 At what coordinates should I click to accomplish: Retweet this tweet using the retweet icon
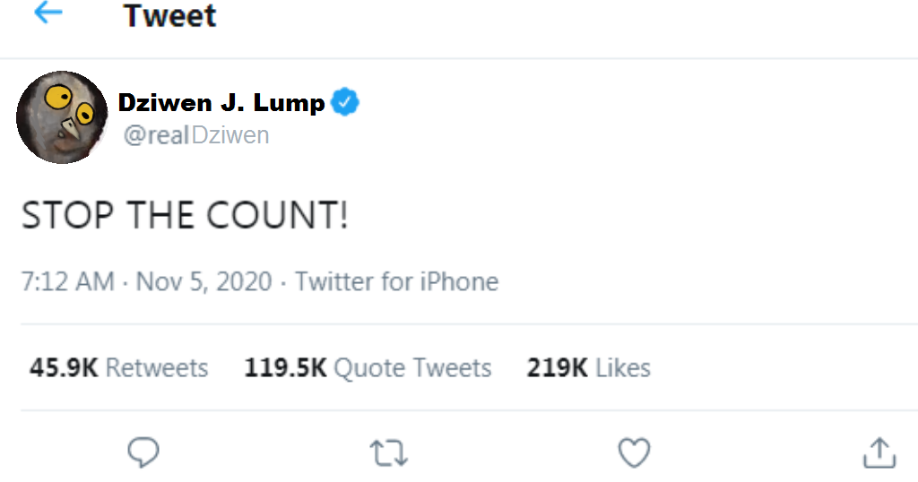point(389,453)
